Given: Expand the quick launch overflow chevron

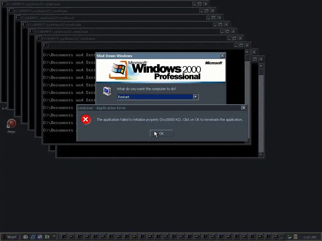Looking at the screenshot, I should coord(54,236).
